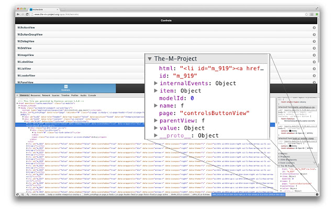Switch to the Resources DevTools tab

tap(36, 95)
